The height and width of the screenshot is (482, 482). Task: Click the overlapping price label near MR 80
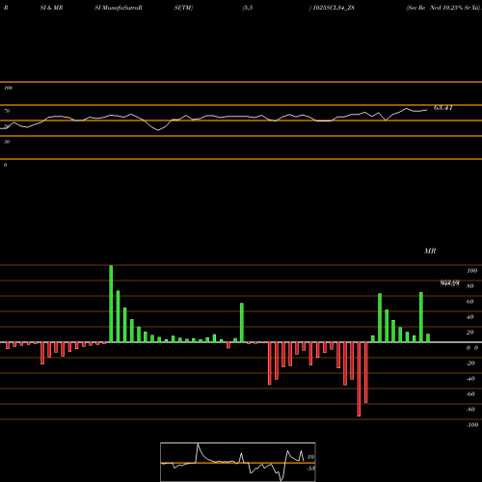450,282
